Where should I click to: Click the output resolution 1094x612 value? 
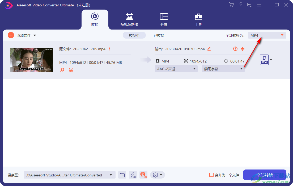[x=198, y=61]
